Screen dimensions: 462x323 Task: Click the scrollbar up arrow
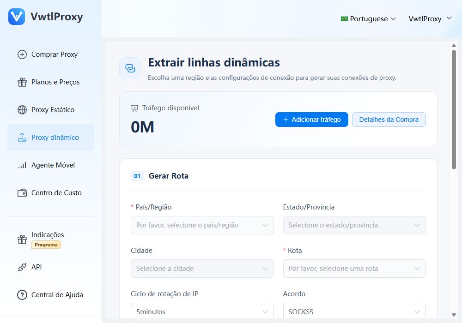coord(454,46)
